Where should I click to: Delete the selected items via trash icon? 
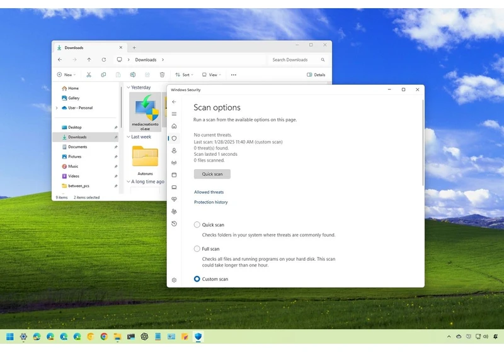[x=162, y=75]
